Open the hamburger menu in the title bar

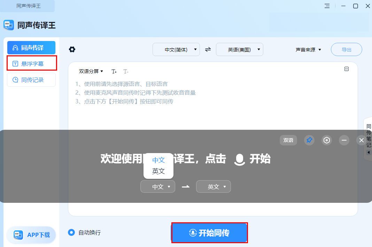pos(327,6)
